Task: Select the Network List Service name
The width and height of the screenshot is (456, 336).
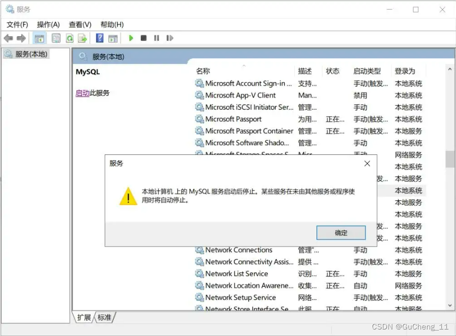Action: [x=237, y=274]
